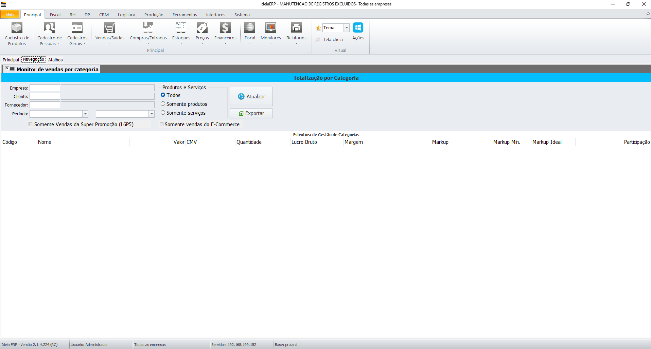This screenshot has height=349, width=651.
Task: Select the Somente produtos radio option
Action: (x=163, y=104)
